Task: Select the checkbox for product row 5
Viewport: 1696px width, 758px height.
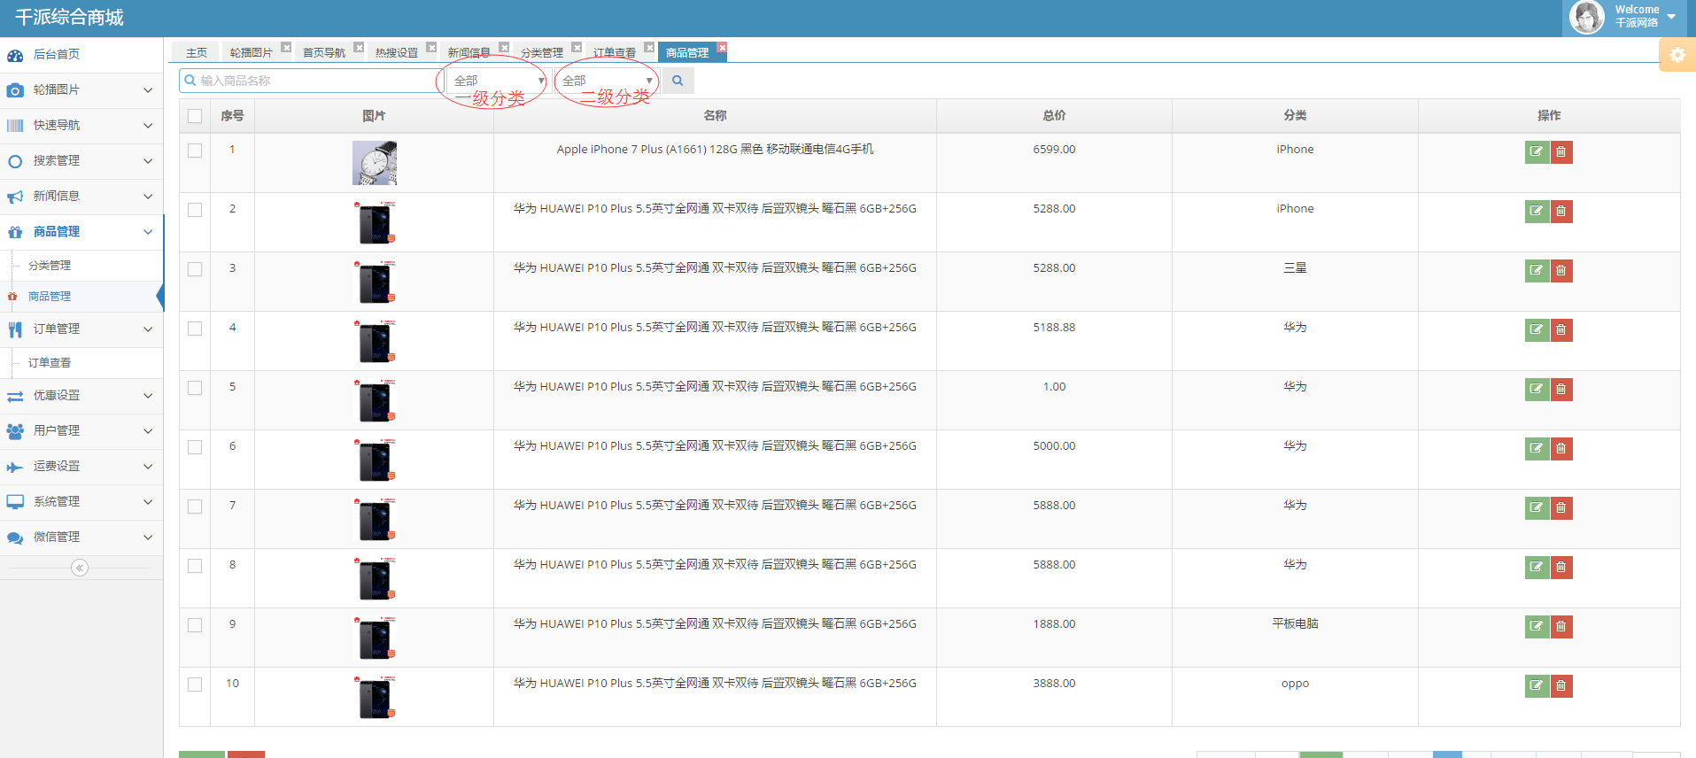Action: (x=195, y=388)
